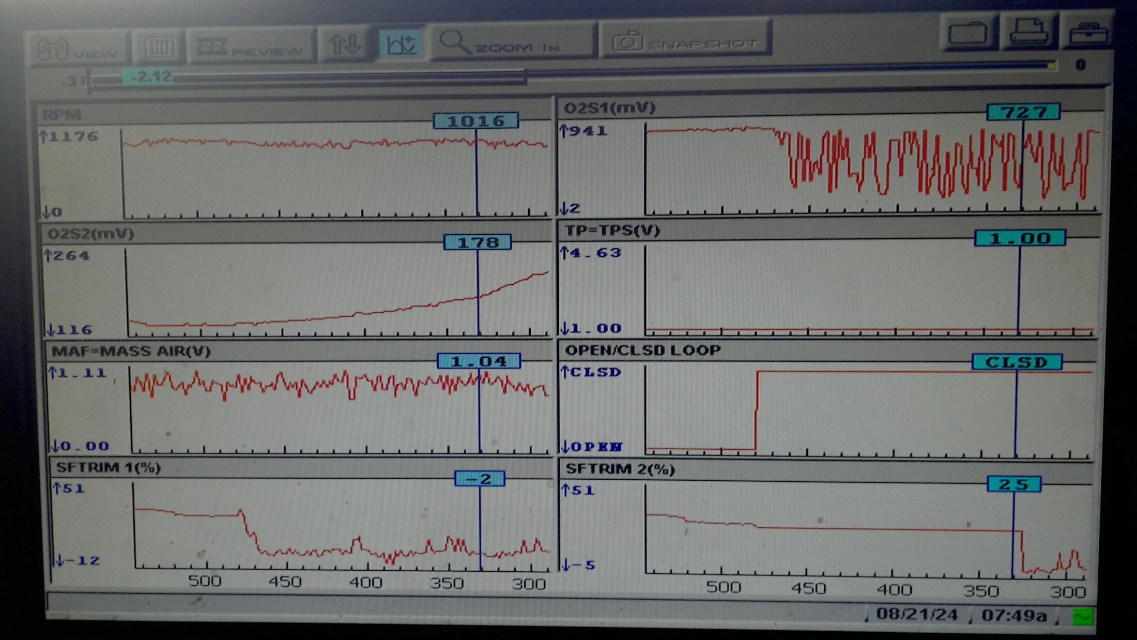The image size is (1137, 640).
Task: Open the folder icon in the toolbar
Action: [968, 34]
